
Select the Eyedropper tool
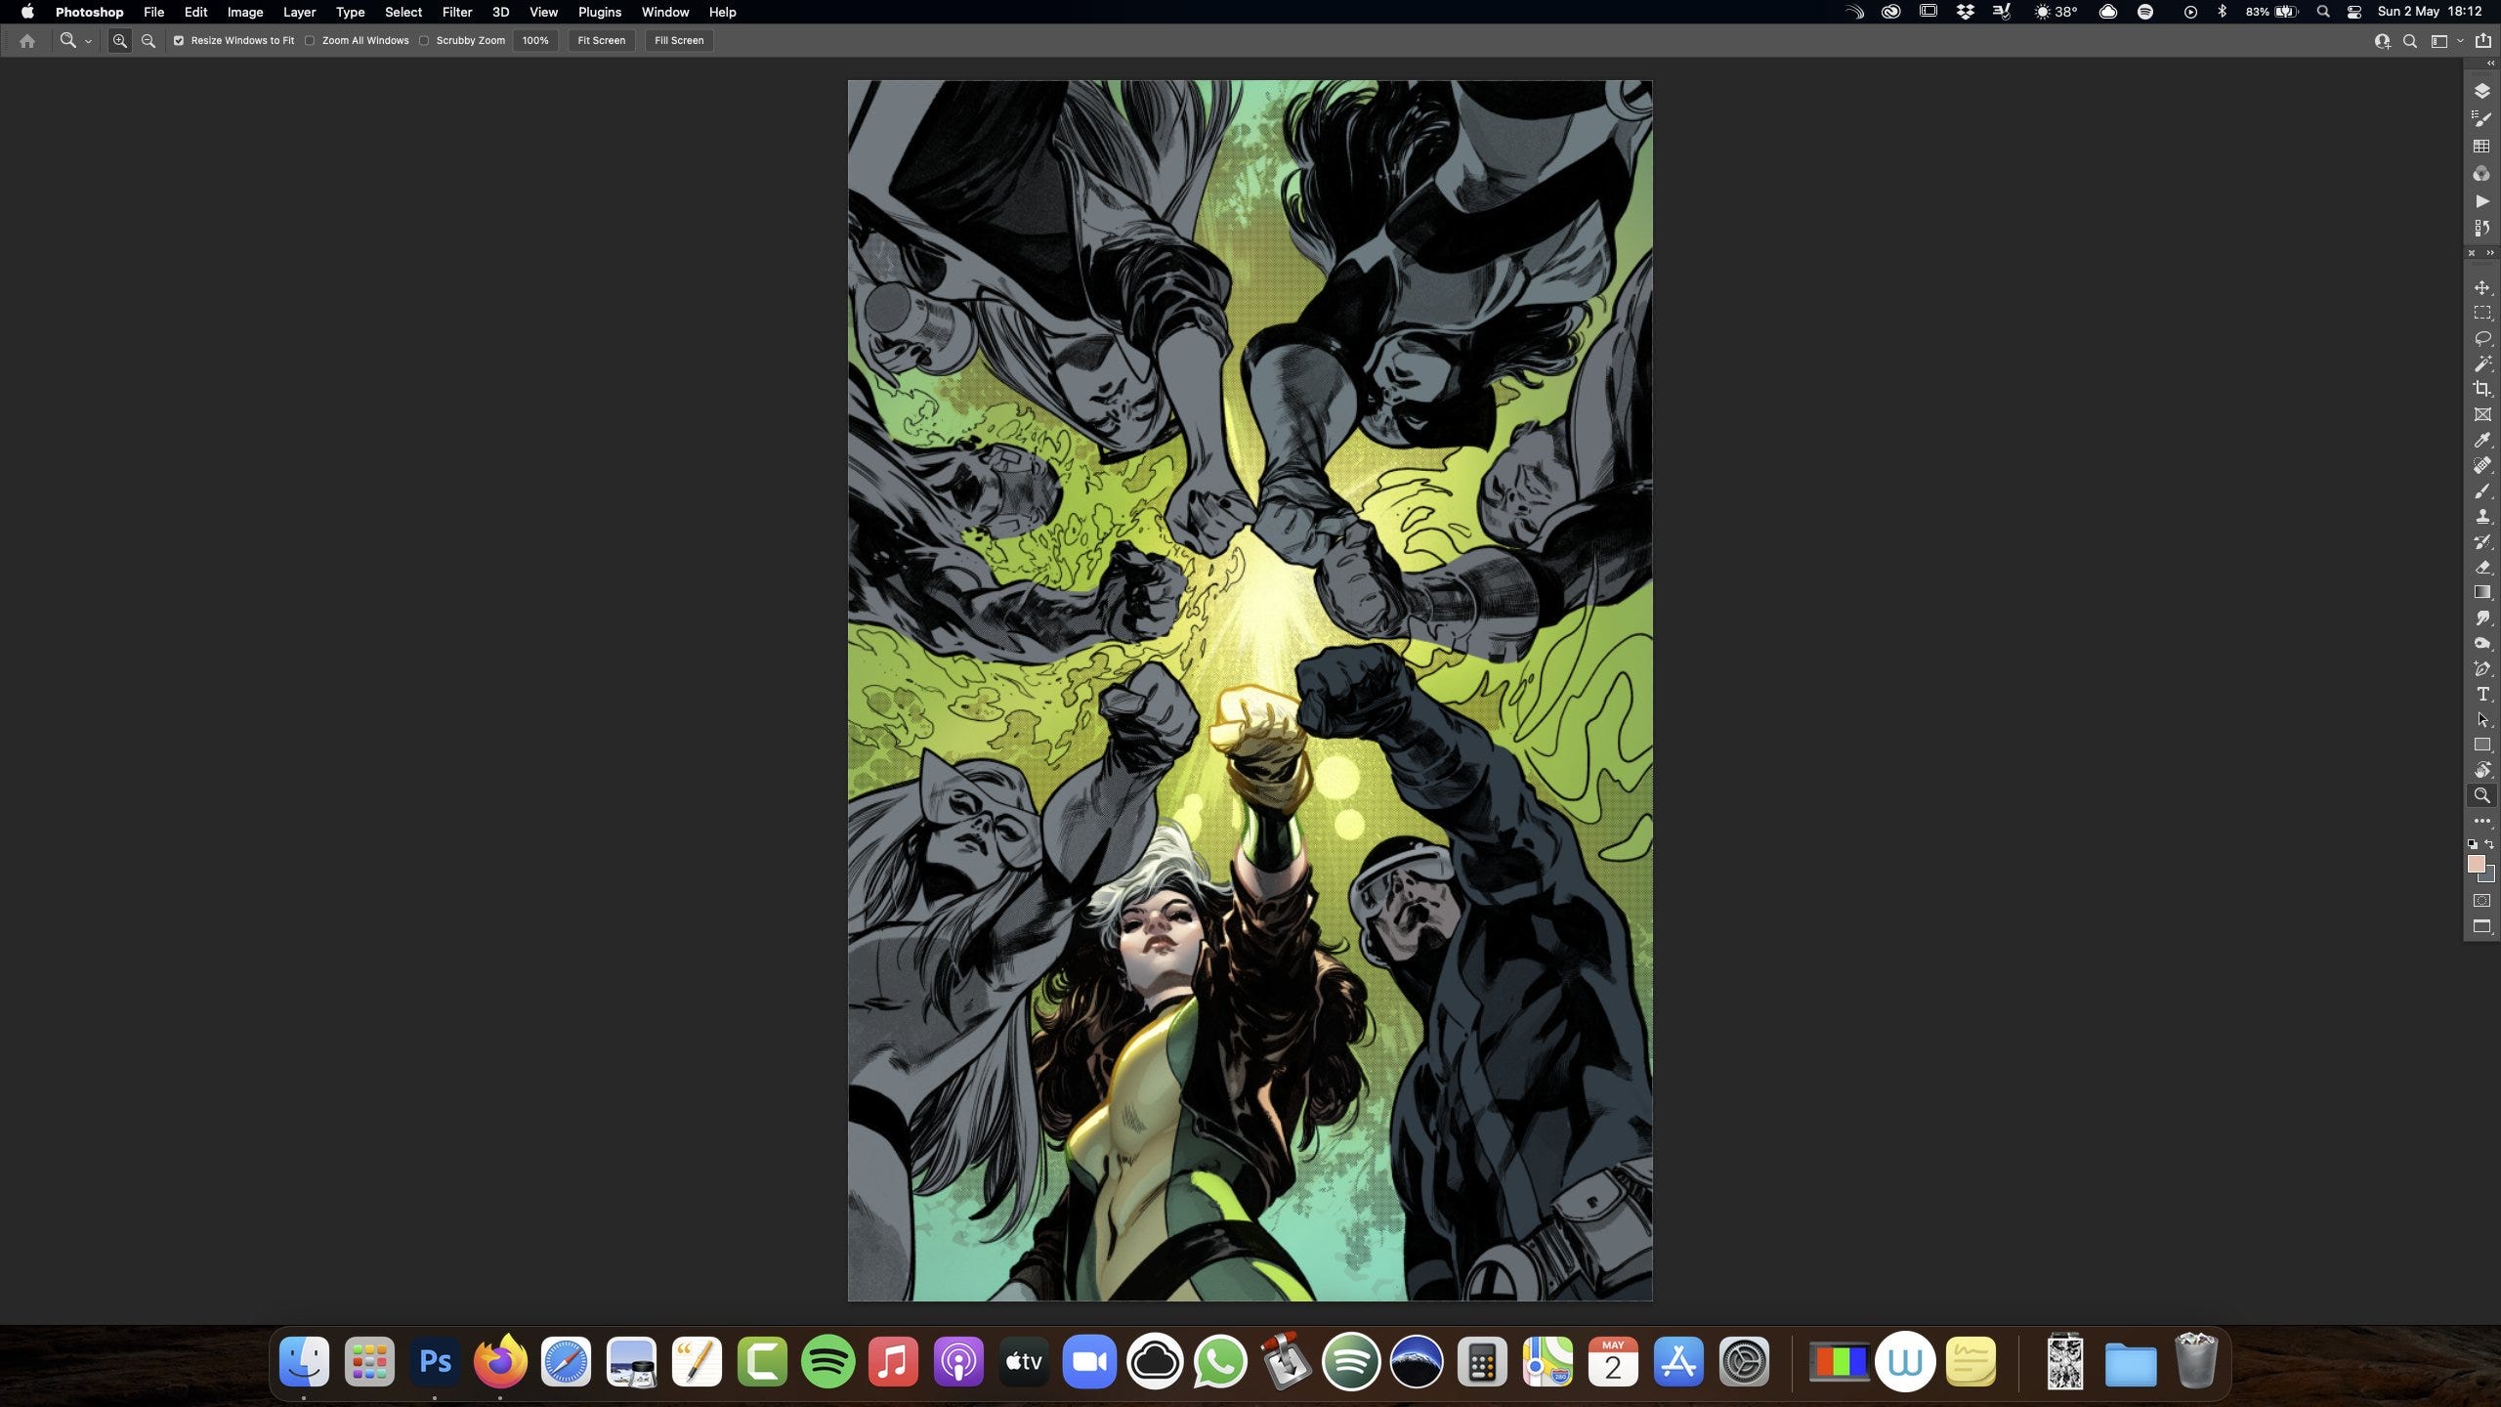click(2481, 440)
